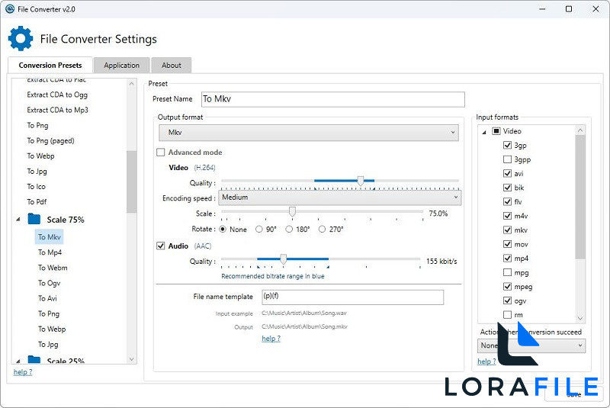
Task: Uncheck the 3gp input format
Action: (x=507, y=145)
